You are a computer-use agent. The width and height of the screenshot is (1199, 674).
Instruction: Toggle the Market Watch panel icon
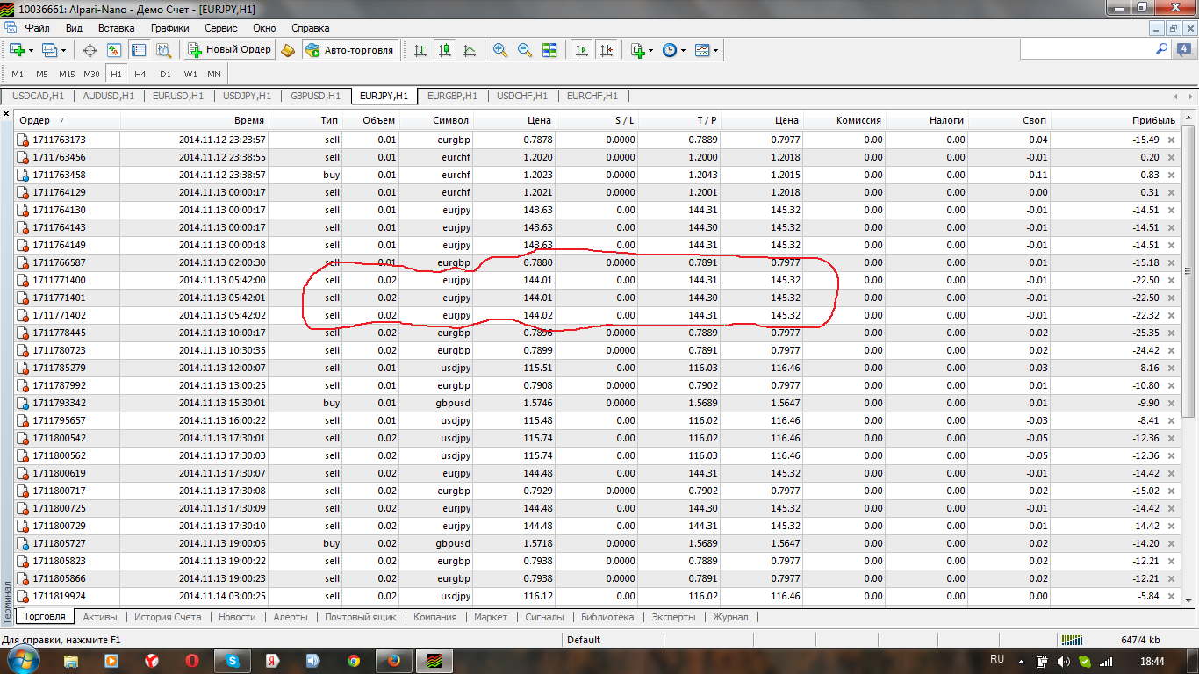(114, 50)
